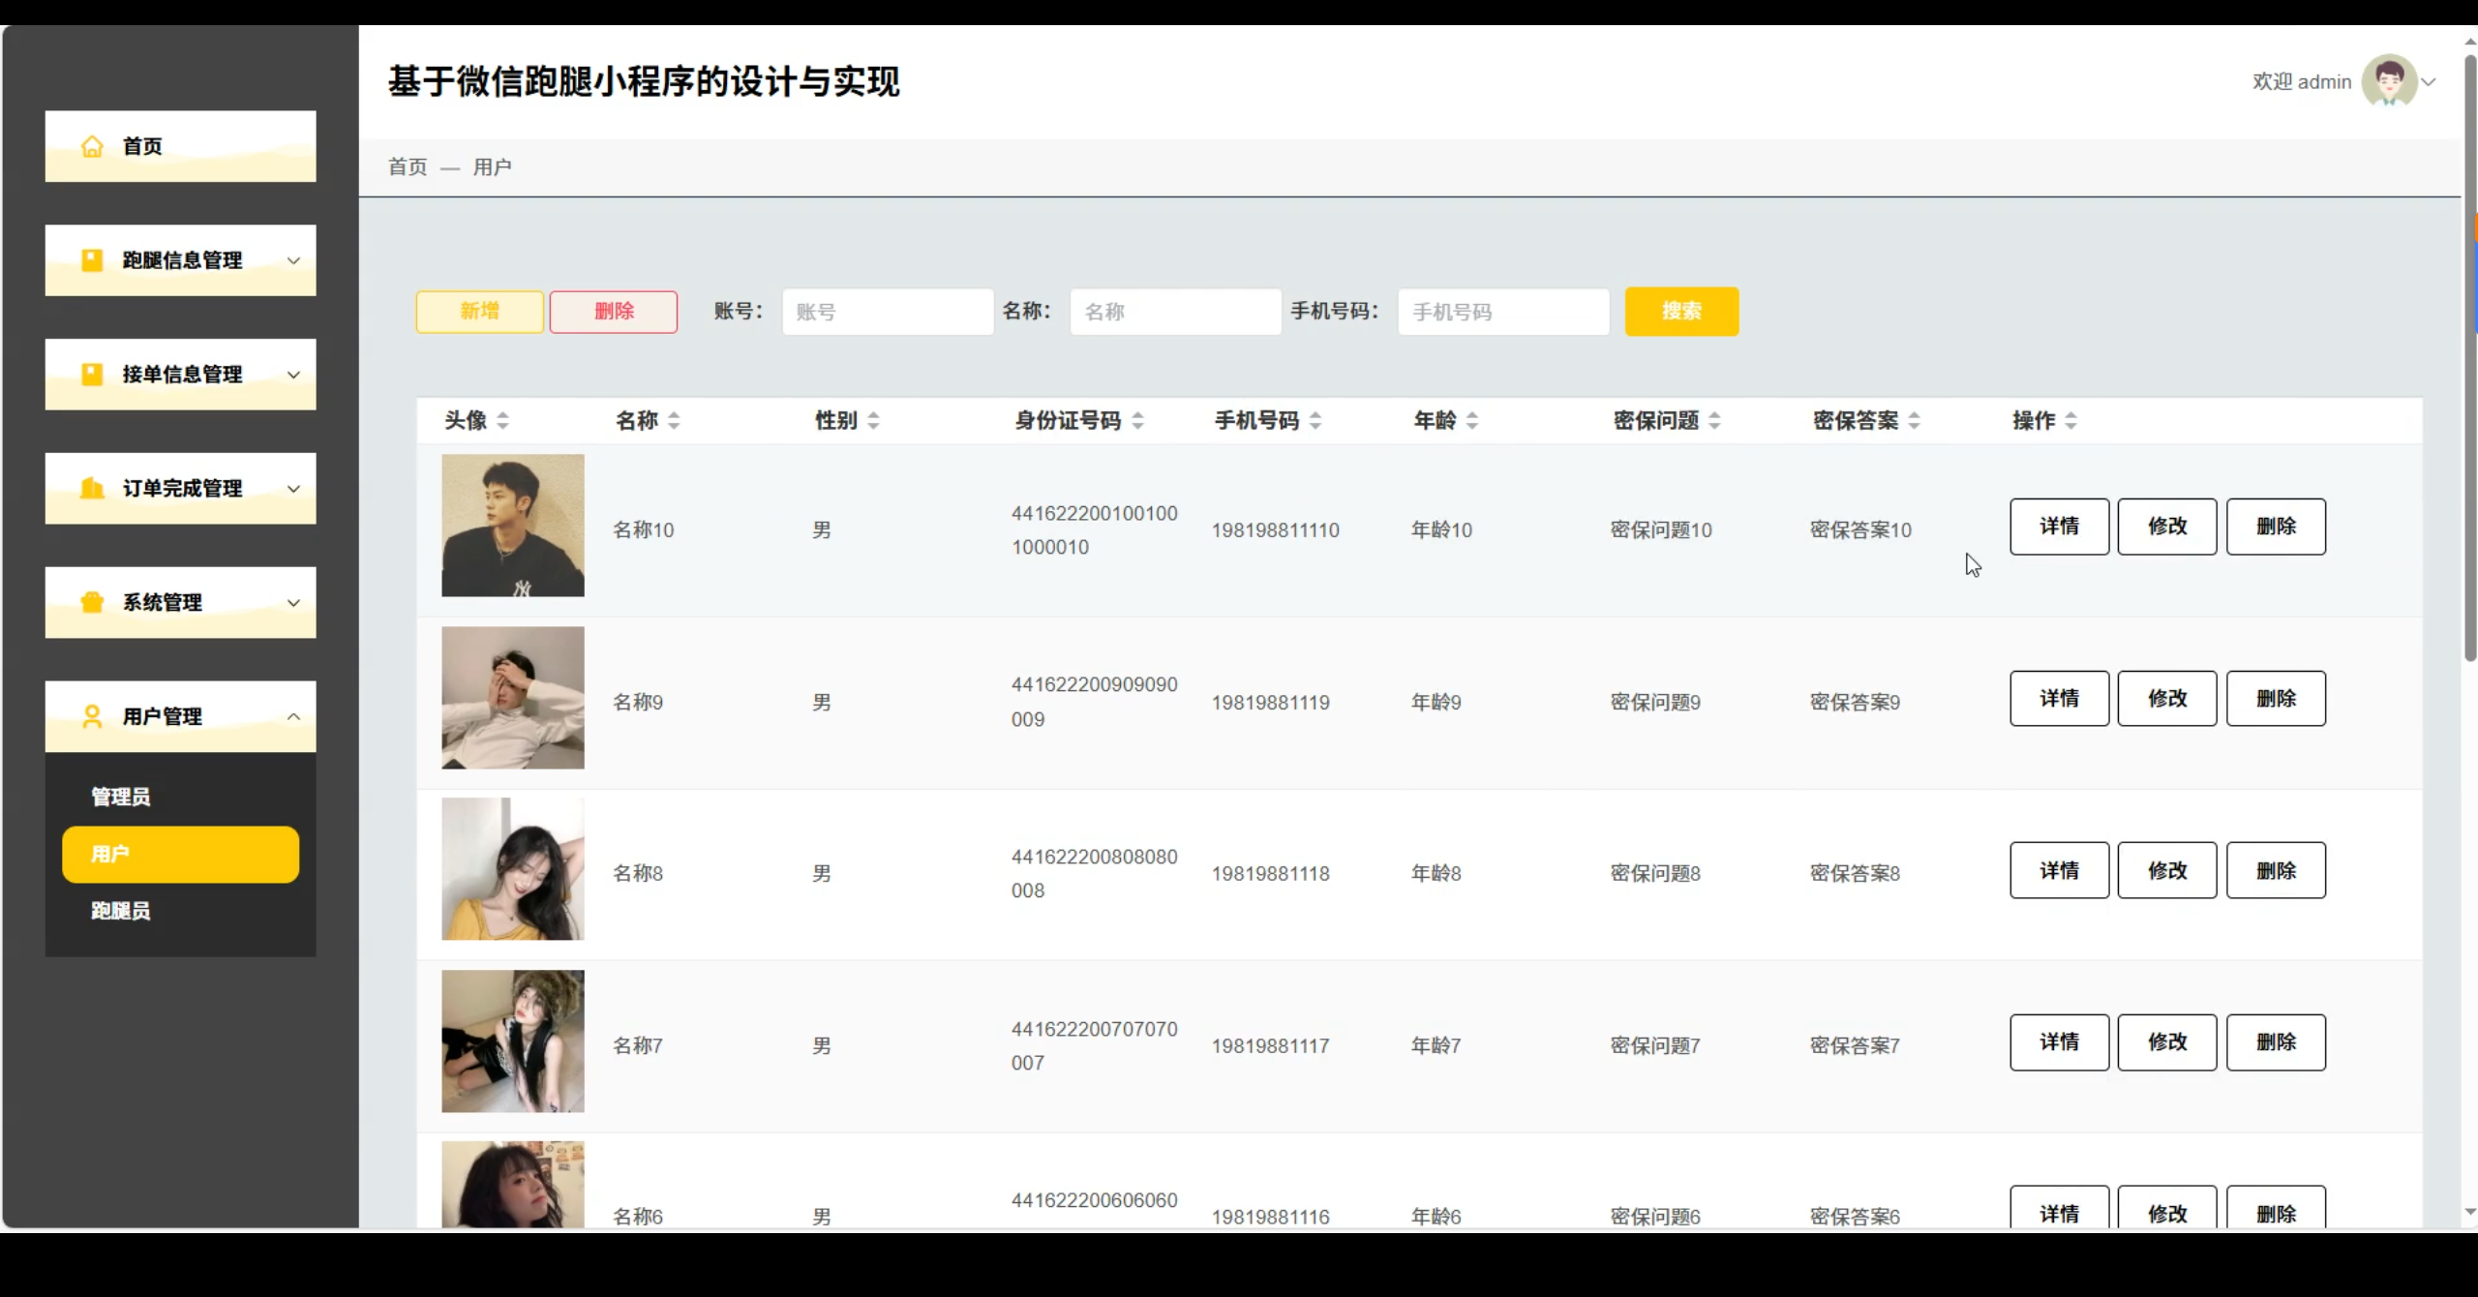Toggle sort on 身份证号码 column
This screenshot has width=2478, height=1297.
coord(1137,420)
